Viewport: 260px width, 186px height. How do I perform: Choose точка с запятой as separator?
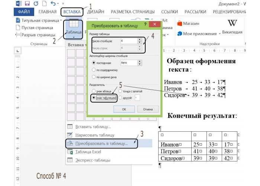pyautogui.click(x=120, y=91)
